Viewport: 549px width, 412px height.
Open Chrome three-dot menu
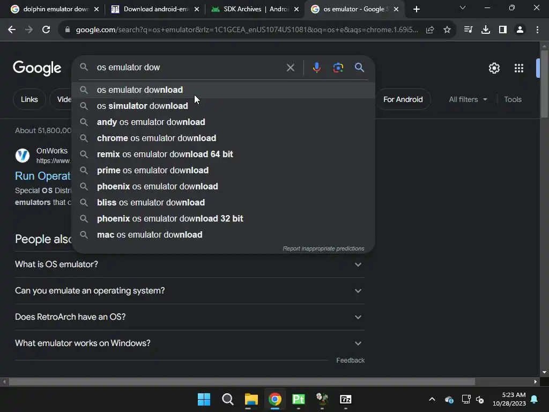tap(537, 30)
